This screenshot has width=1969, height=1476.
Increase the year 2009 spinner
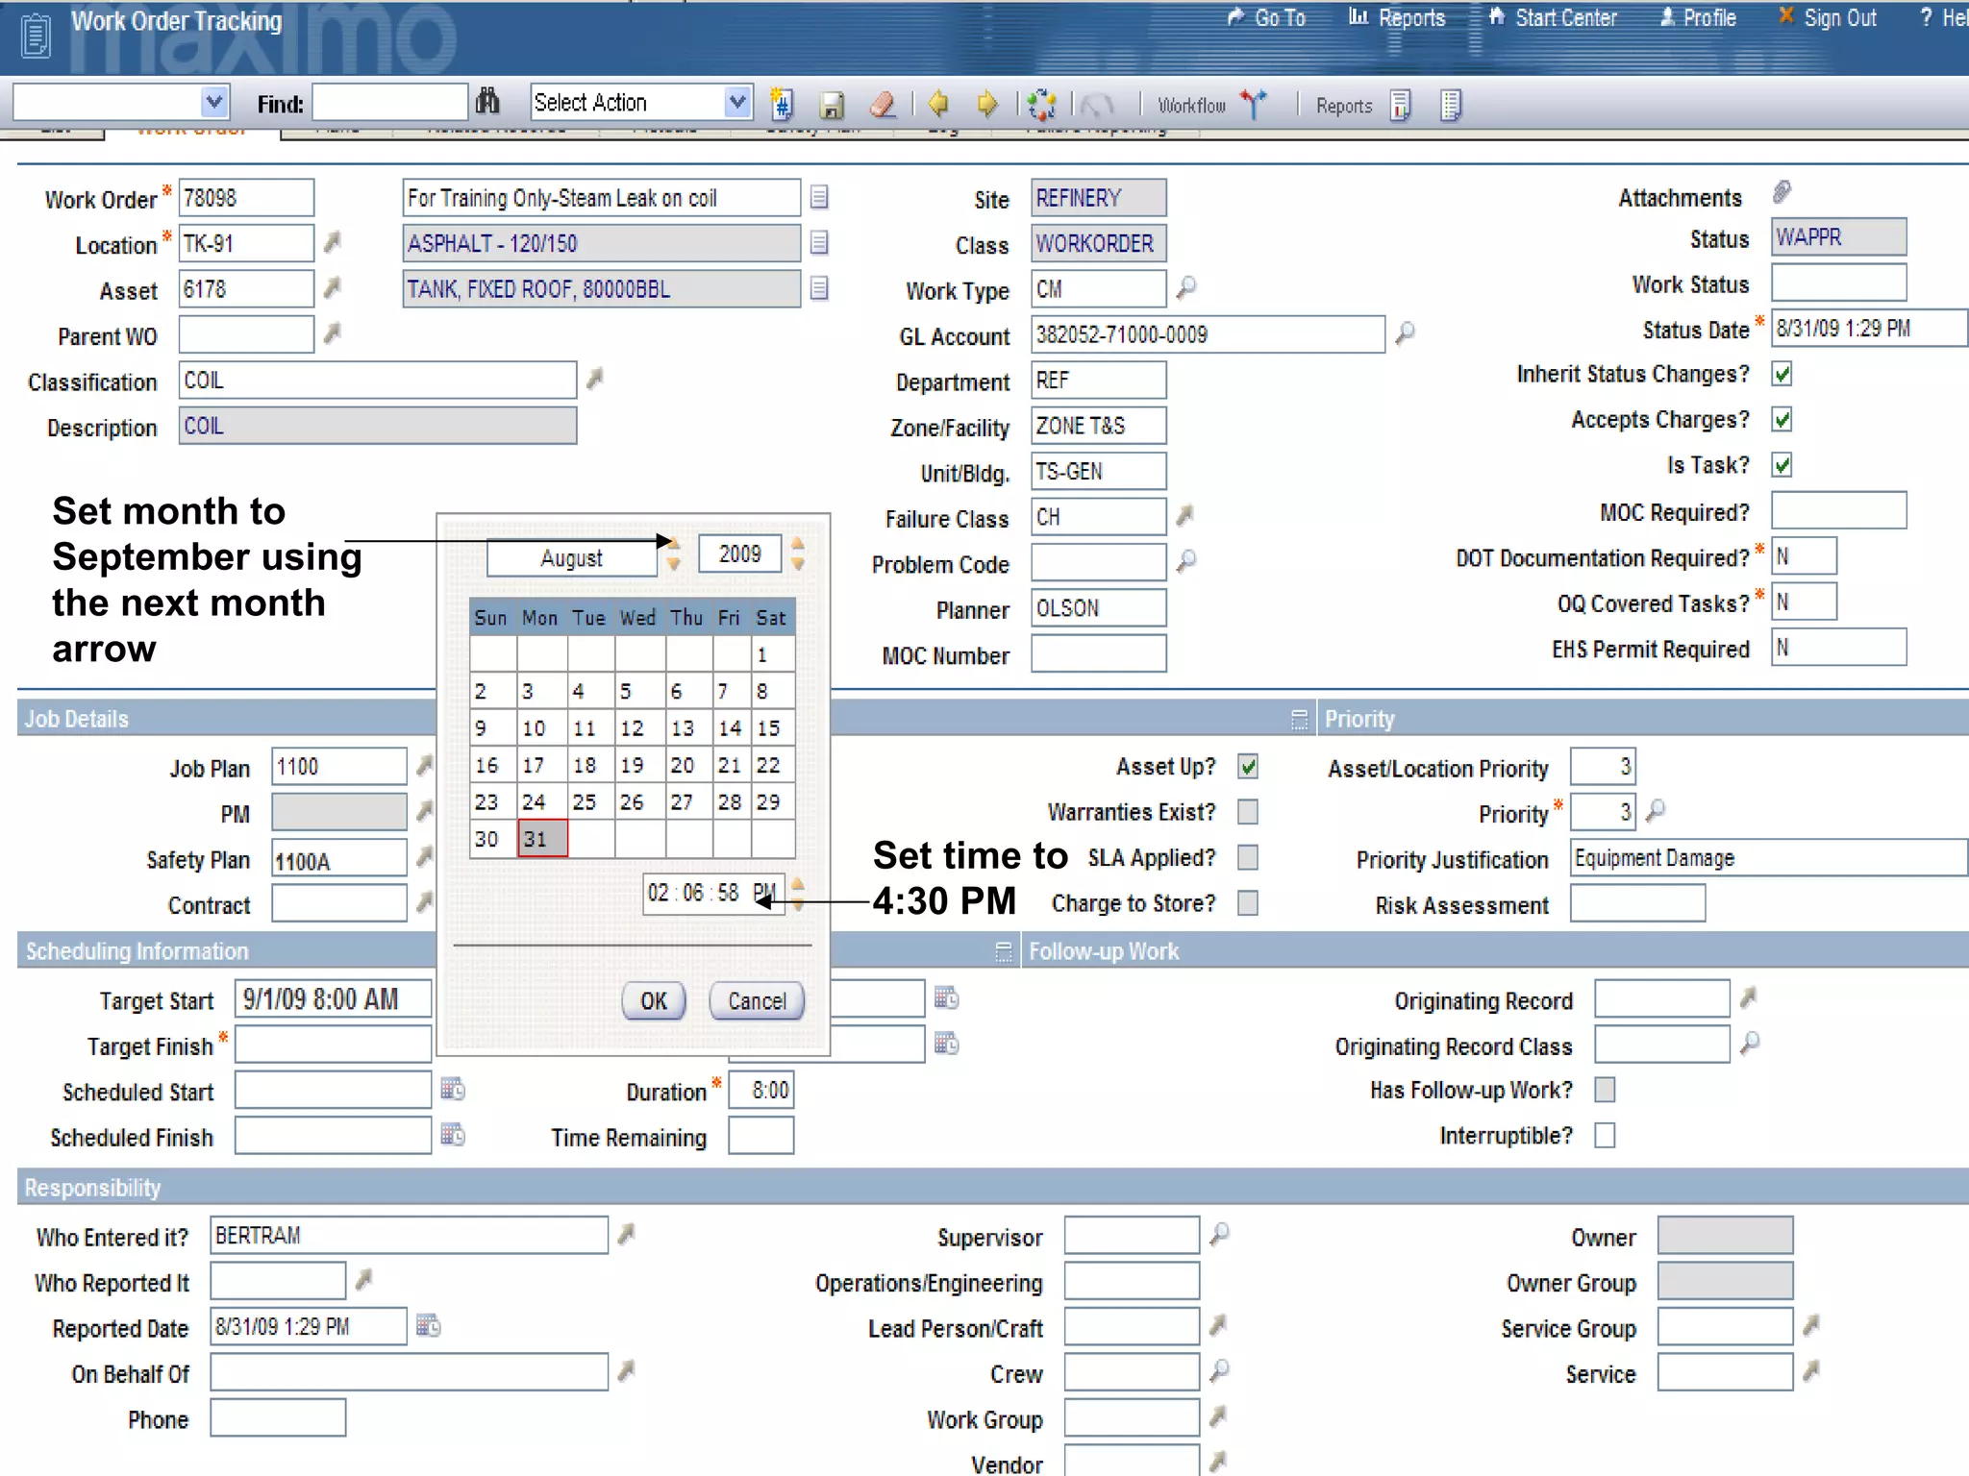797,544
